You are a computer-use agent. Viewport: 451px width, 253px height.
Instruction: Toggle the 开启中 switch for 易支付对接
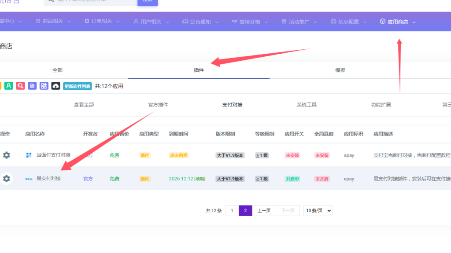292,179
